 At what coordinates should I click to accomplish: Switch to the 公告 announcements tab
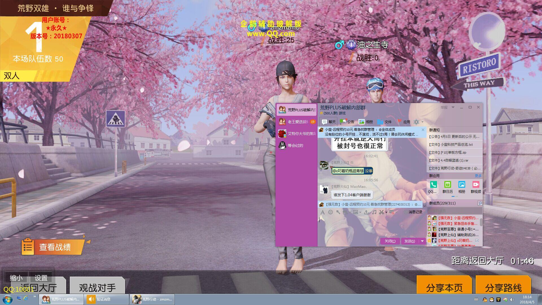(347, 122)
